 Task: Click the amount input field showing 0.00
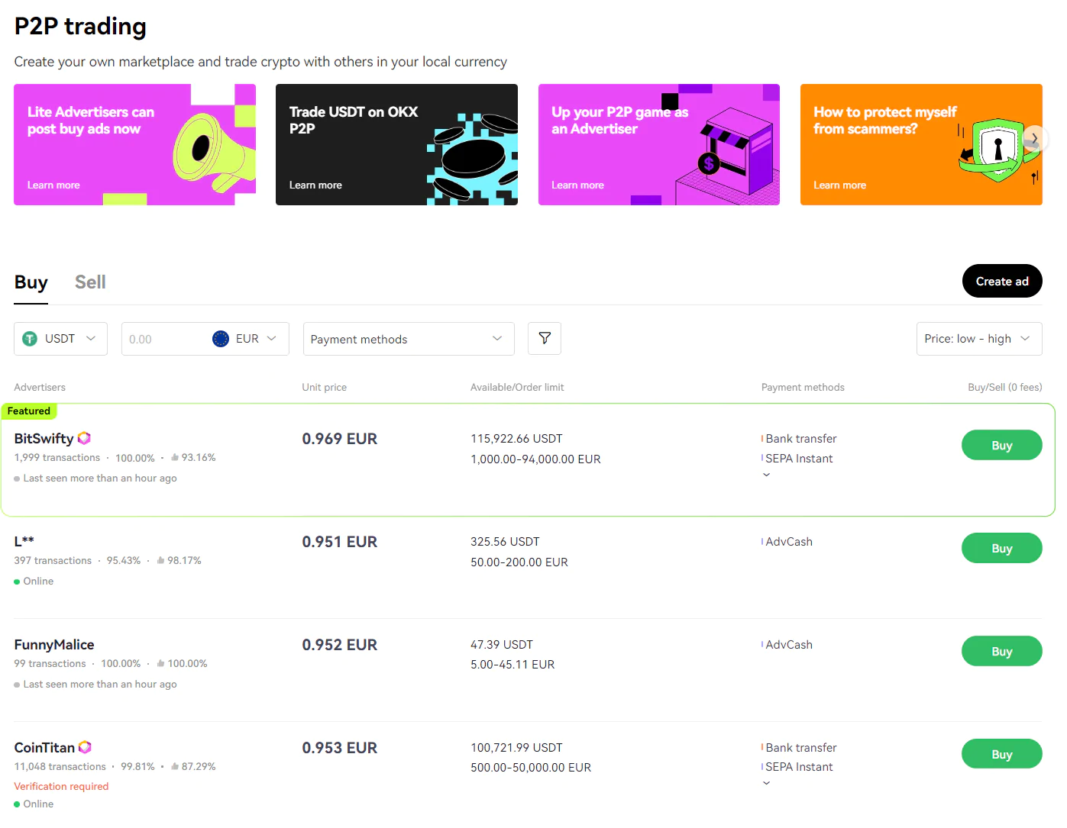coord(164,339)
